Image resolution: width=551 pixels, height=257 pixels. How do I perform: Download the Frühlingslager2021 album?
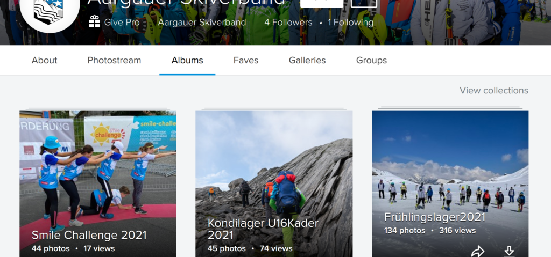coord(508,251)
